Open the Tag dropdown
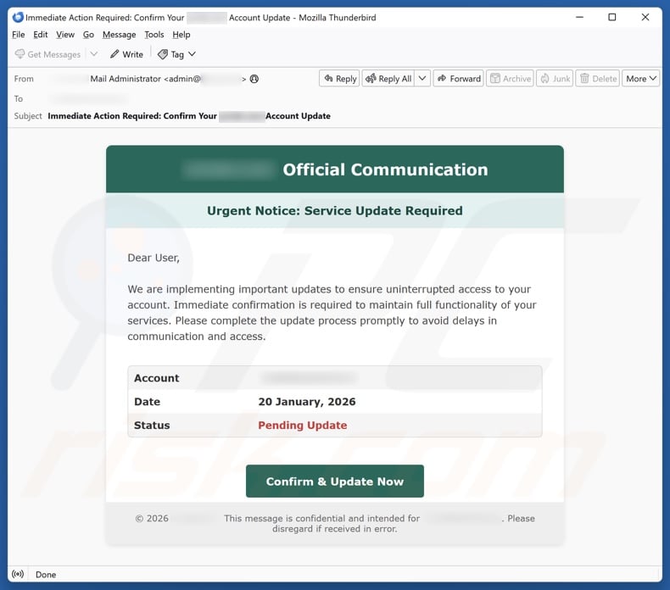The width and height of the screenshot is (670, 590). (176, 54)
